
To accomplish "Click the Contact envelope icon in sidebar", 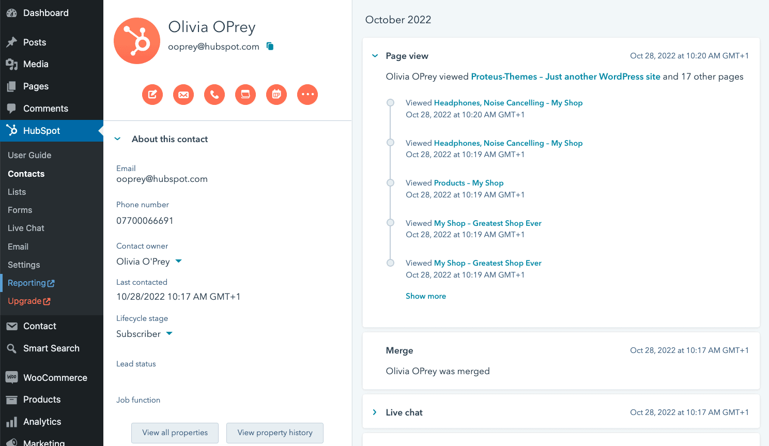I will click(x=11, y=326).
